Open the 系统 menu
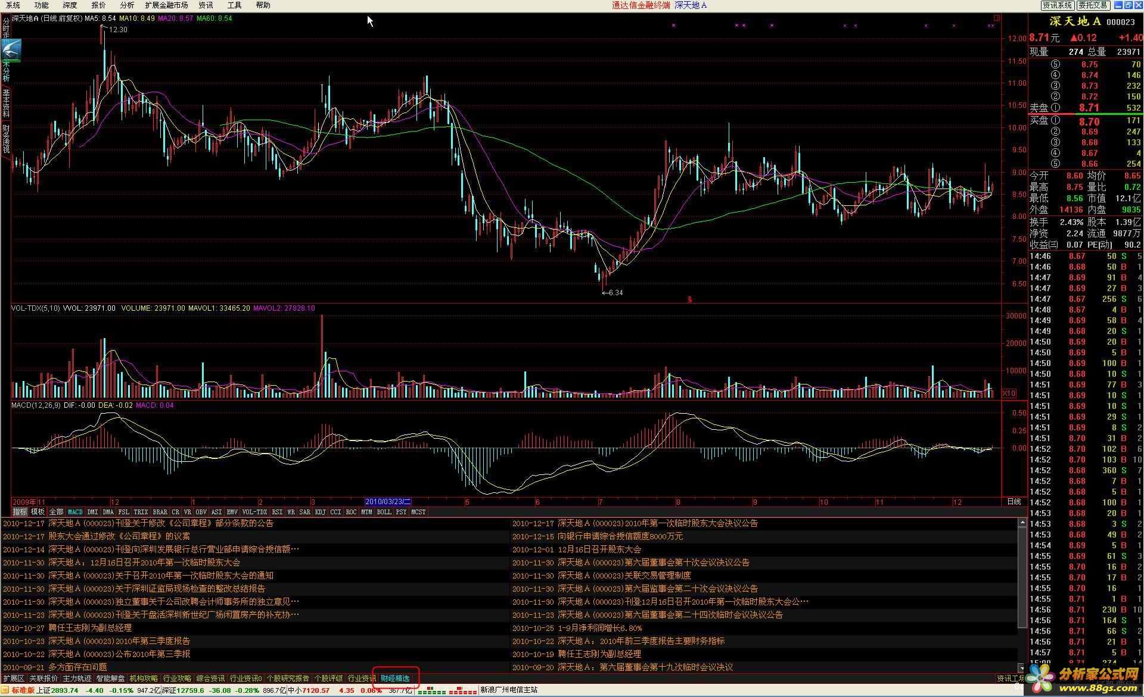The height and width of the screenshot is (697, 1144). 13,5
